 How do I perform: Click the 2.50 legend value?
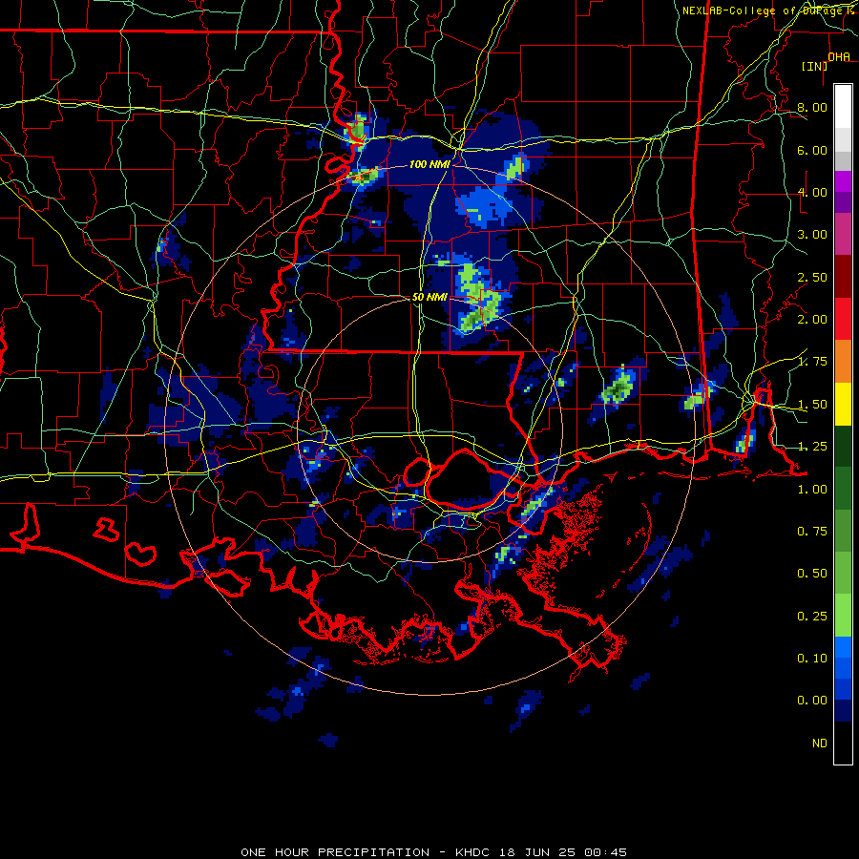tap(812, 277)
